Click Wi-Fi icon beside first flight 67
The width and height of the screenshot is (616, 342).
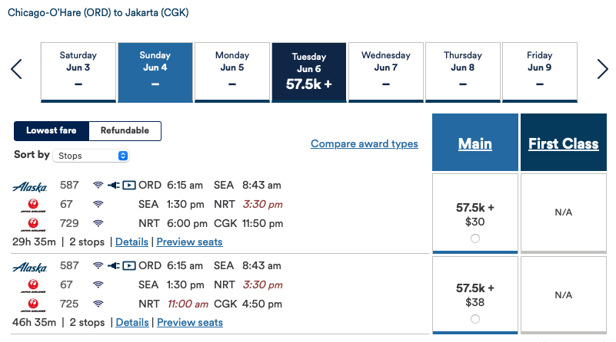tap(98, 204)
